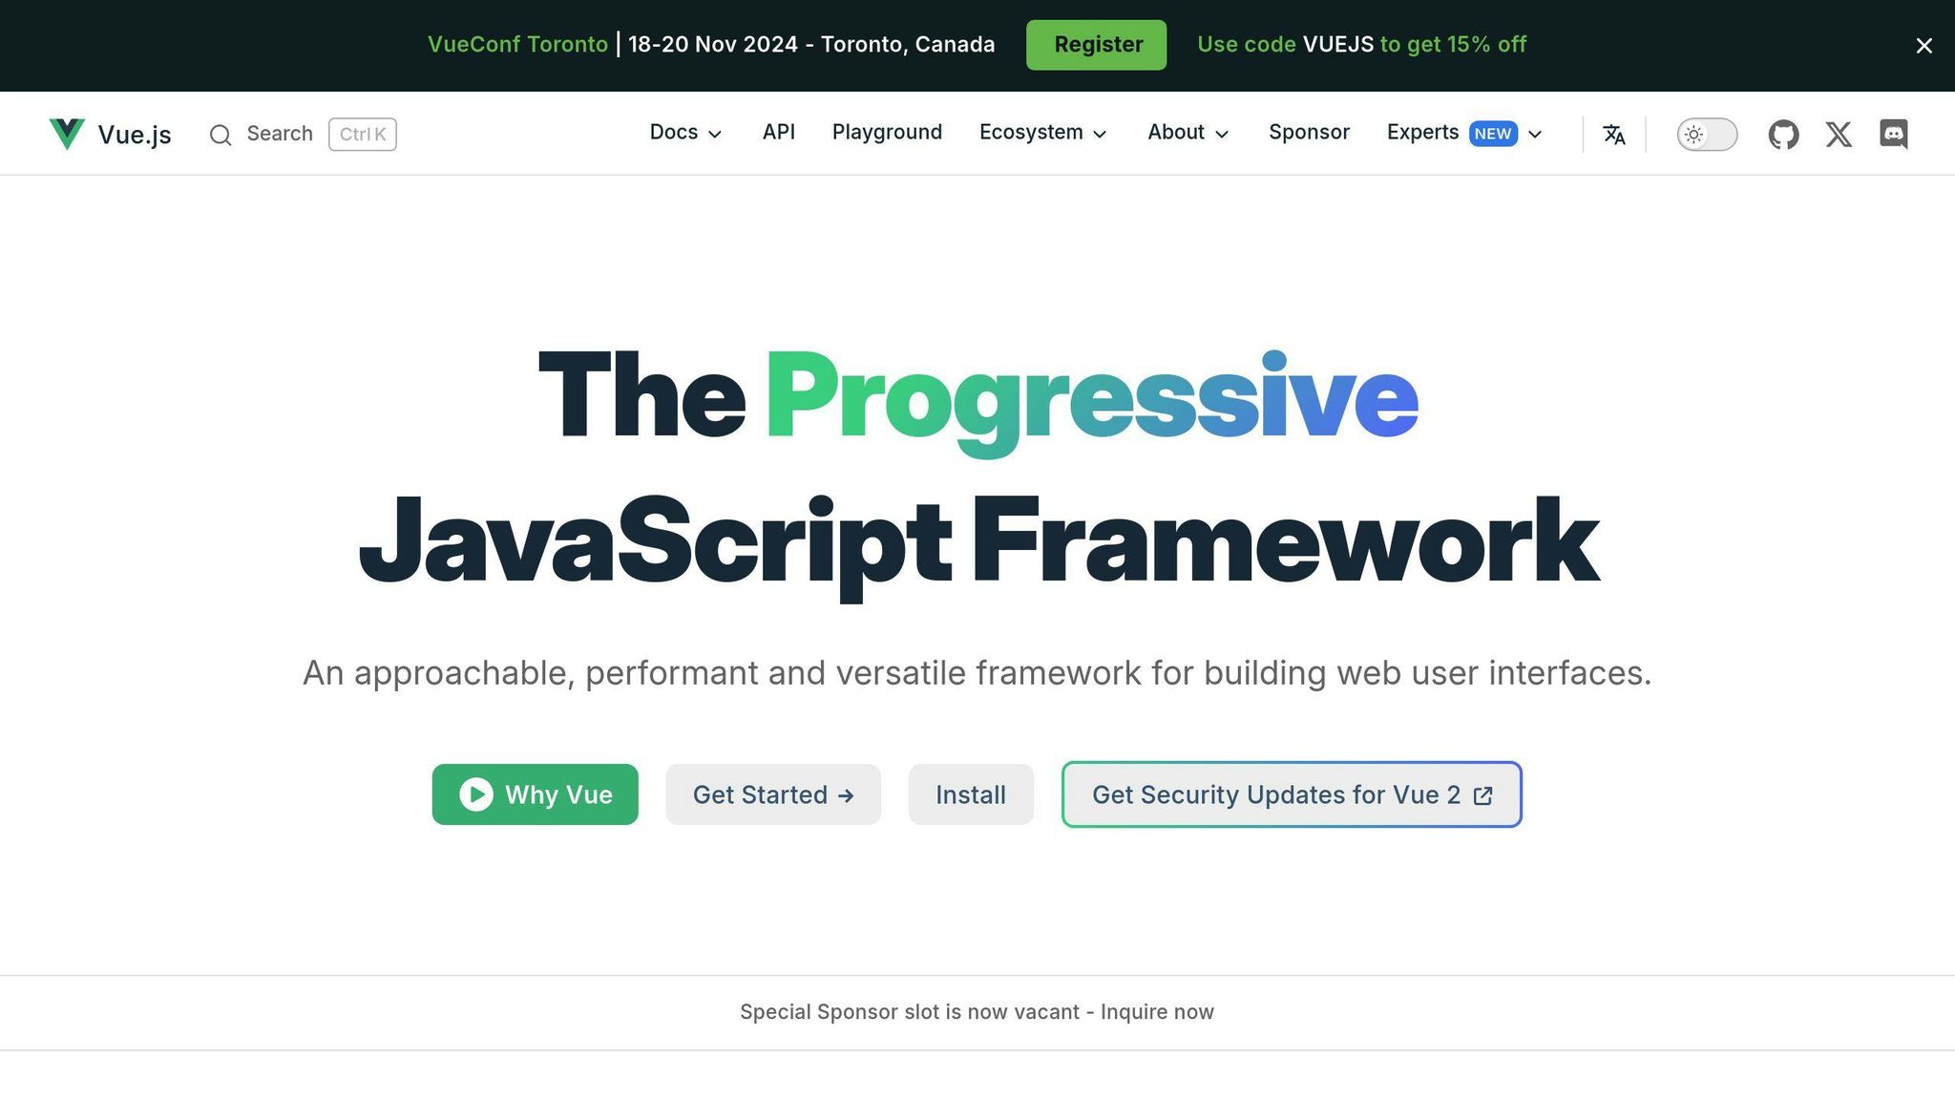Register for VueConf Toronto
Viewport: 1955px width, 1100px height.
tap(1096, 44)
